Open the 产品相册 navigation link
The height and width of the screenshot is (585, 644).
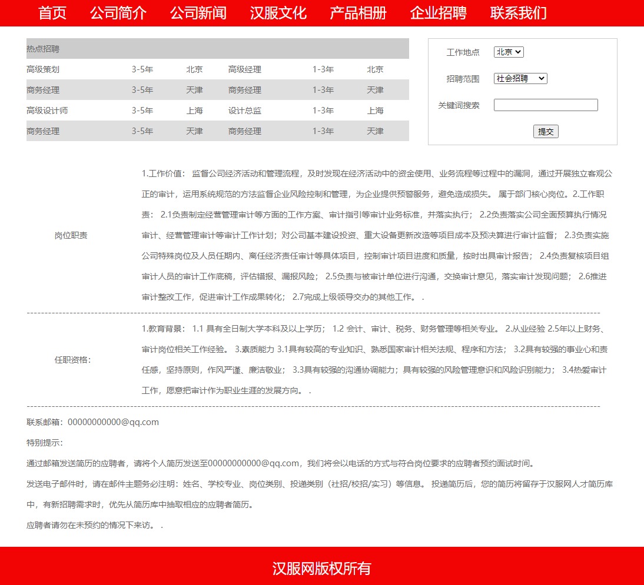tap(358, 13)
